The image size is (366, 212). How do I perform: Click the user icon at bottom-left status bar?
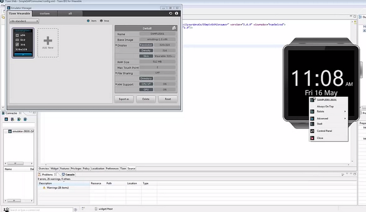6,210
